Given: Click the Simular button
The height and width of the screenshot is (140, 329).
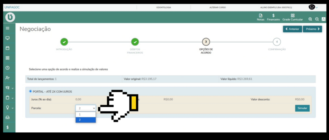Looking at the screenshot, I should [x=302, y=108].
